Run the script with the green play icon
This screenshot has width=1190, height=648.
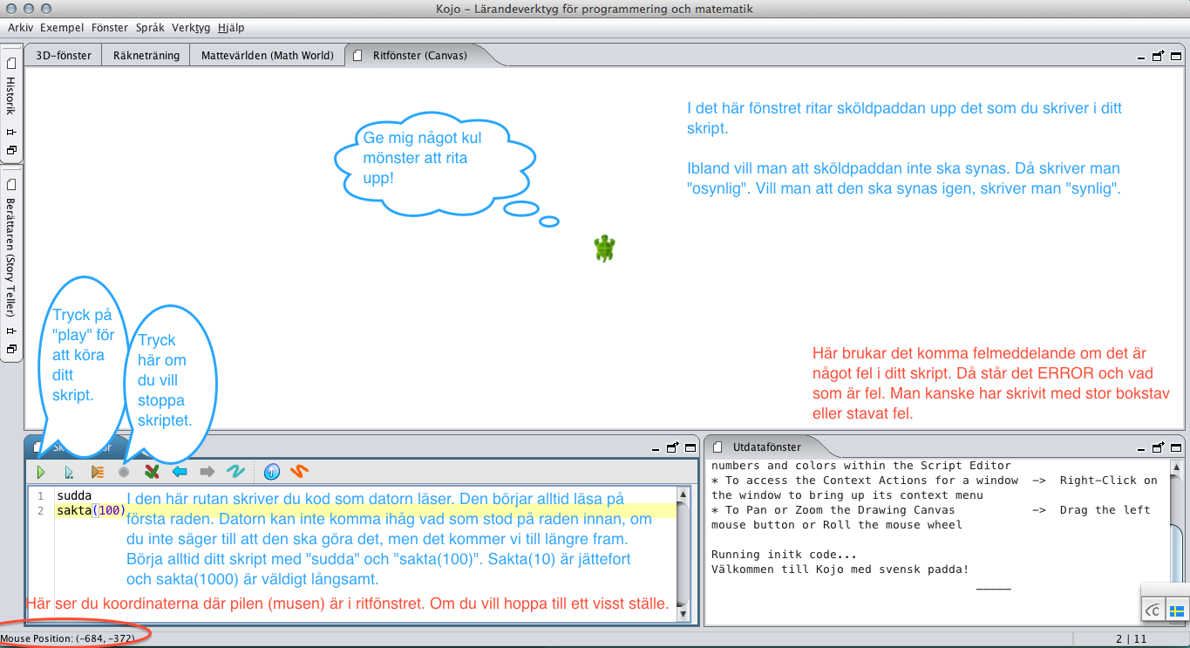pos(40,472)
